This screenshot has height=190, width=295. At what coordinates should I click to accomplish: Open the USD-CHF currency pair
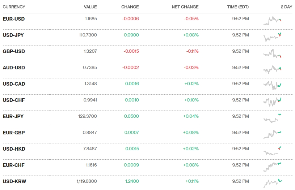(x=14, y=100)
